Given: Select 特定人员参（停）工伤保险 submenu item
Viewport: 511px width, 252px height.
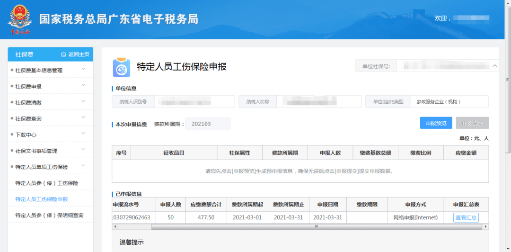Looking at the screenshot, I should (47, 183).
